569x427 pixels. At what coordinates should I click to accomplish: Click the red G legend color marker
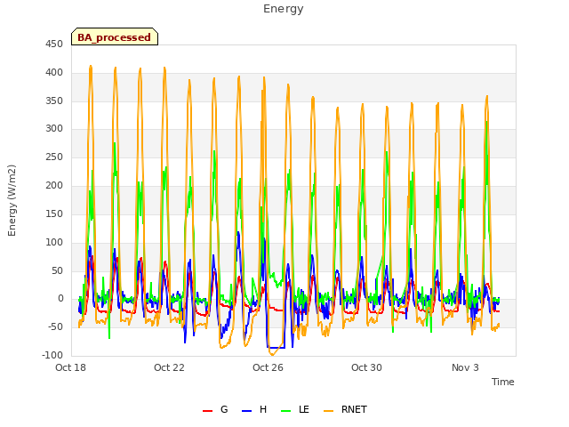click(207, 411)
